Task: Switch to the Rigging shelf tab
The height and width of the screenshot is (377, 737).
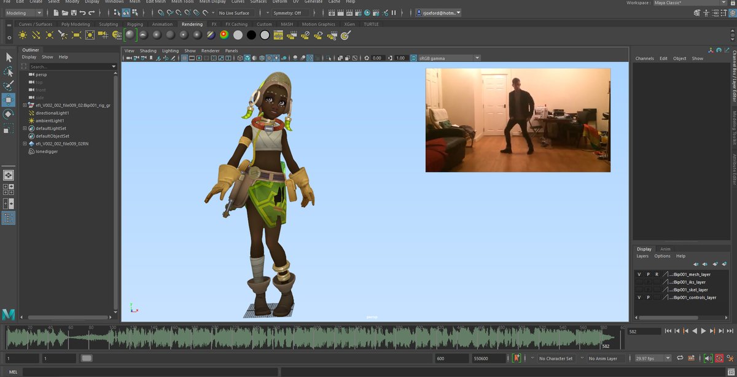Action: [x=135, y=25]
